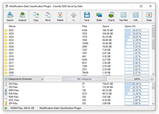Click the 154.41 GB space cell
Viewport: 159px width, 114px height.
[108, 84]
